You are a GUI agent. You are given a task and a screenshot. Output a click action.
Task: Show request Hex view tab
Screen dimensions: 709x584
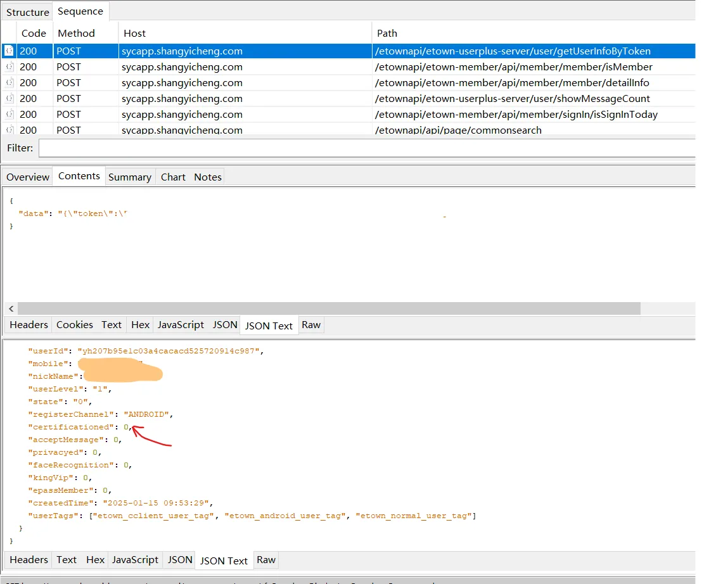point(140,324)
